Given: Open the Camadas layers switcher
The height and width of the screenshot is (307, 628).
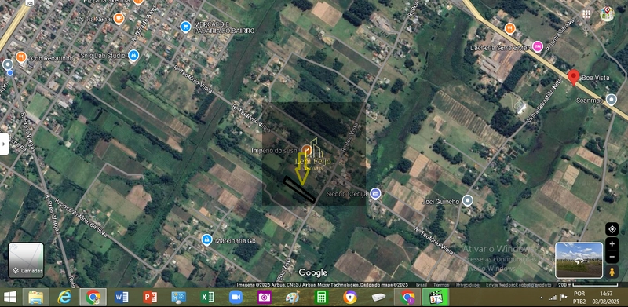Looking at the screenshot, I should pyautogui.click(x=26, y=260).
